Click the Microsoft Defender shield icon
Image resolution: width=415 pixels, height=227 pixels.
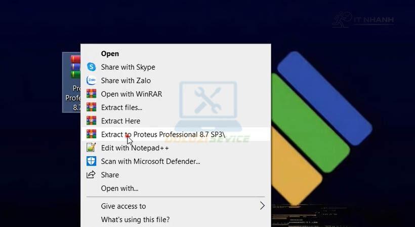[x=91, y=161]
